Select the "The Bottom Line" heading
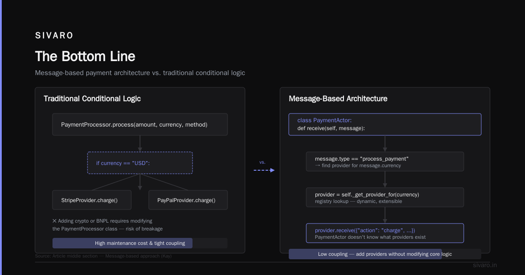This screenshot has width=525, height=275. coord(85,57)
